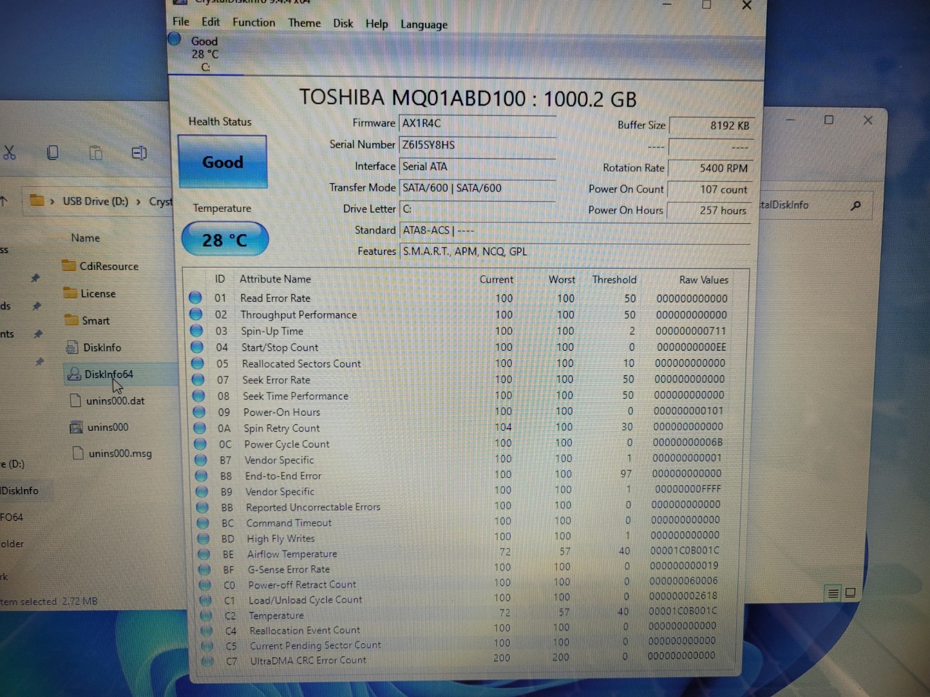Screen dimensions: 930x697
Task: Open the Theme menu
Action: point(304,23)
